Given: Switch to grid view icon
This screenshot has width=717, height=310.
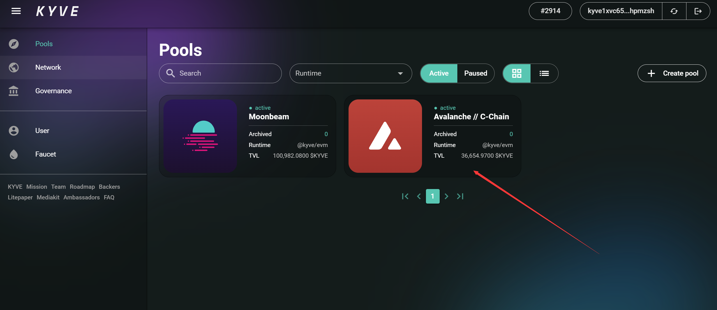Looking at the screenshot, I should pyautogui.click(x=517, y=73).
